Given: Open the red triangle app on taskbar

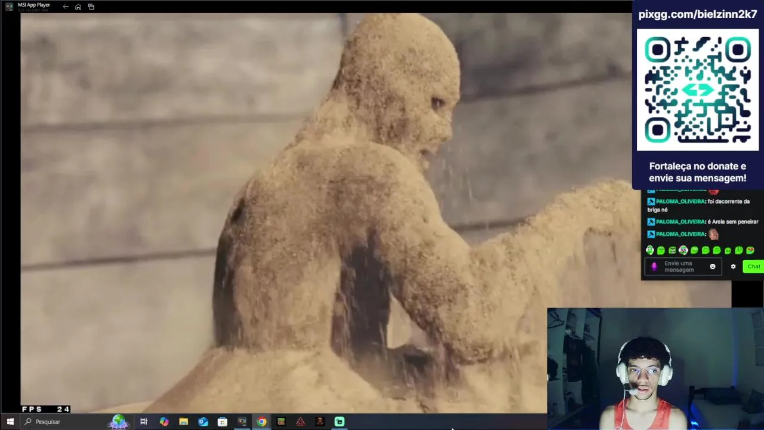Looking at the screenshot, I should click(300, 422).
